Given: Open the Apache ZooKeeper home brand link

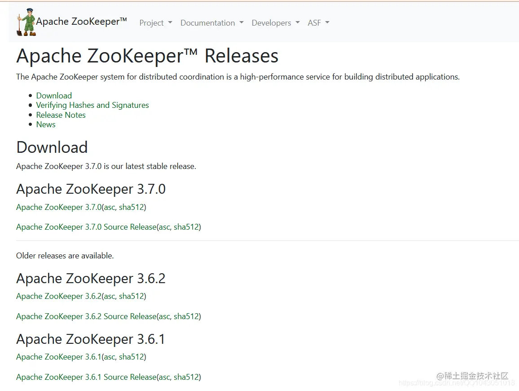Looking at the screenshot, I should click(81, 22).
